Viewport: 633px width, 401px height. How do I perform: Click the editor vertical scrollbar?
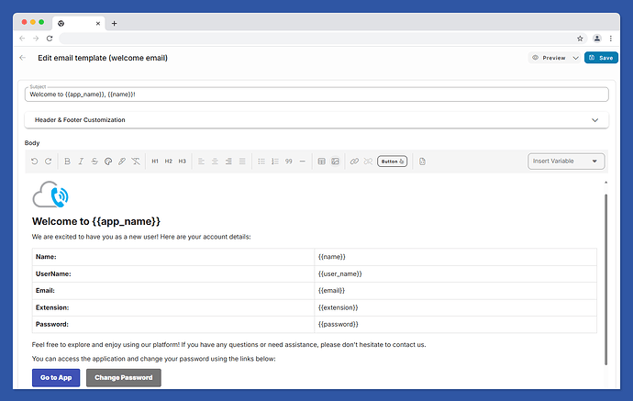606,280
